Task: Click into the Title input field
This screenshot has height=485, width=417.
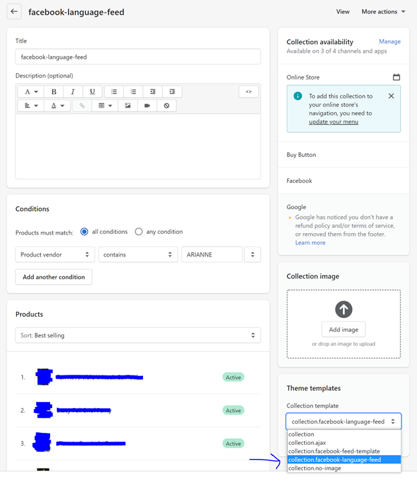Action: [138, 57]
